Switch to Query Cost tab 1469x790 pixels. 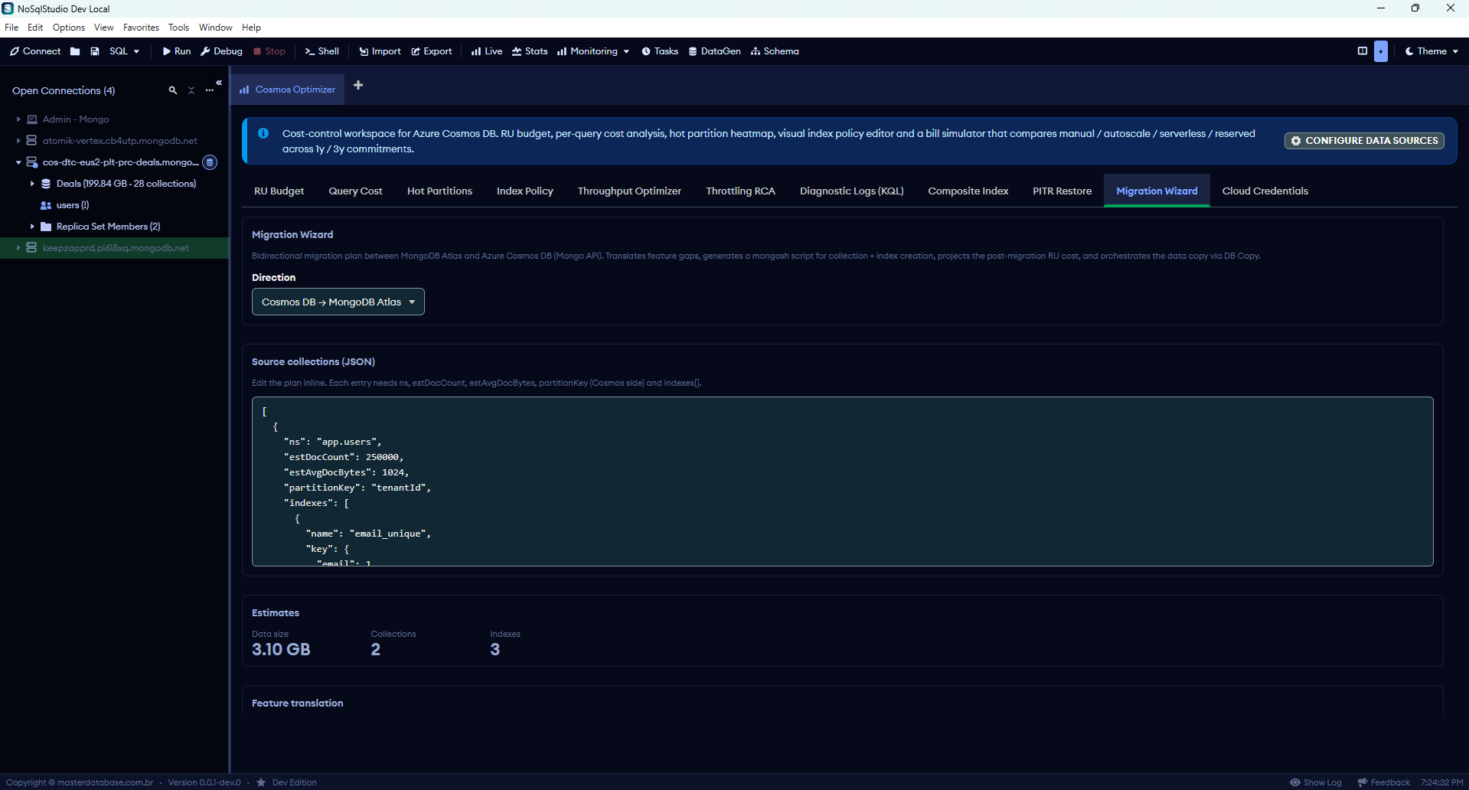pos(355,191)
